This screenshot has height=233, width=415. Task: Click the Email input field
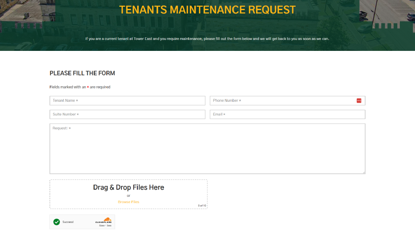click(287, 114)
